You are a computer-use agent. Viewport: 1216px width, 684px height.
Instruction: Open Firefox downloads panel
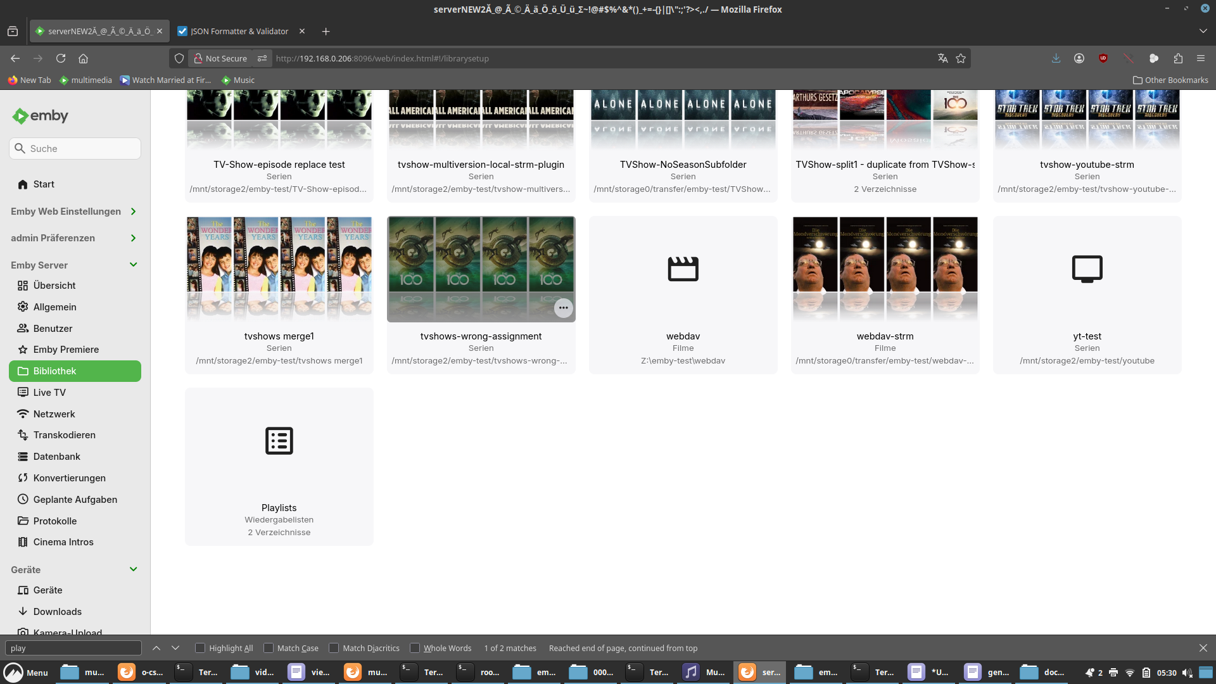pos(1056,58)
